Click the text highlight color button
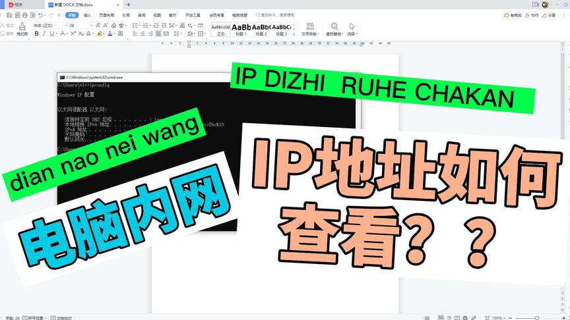The height and width of the screenshot is (320, 570). pos(99,34)
